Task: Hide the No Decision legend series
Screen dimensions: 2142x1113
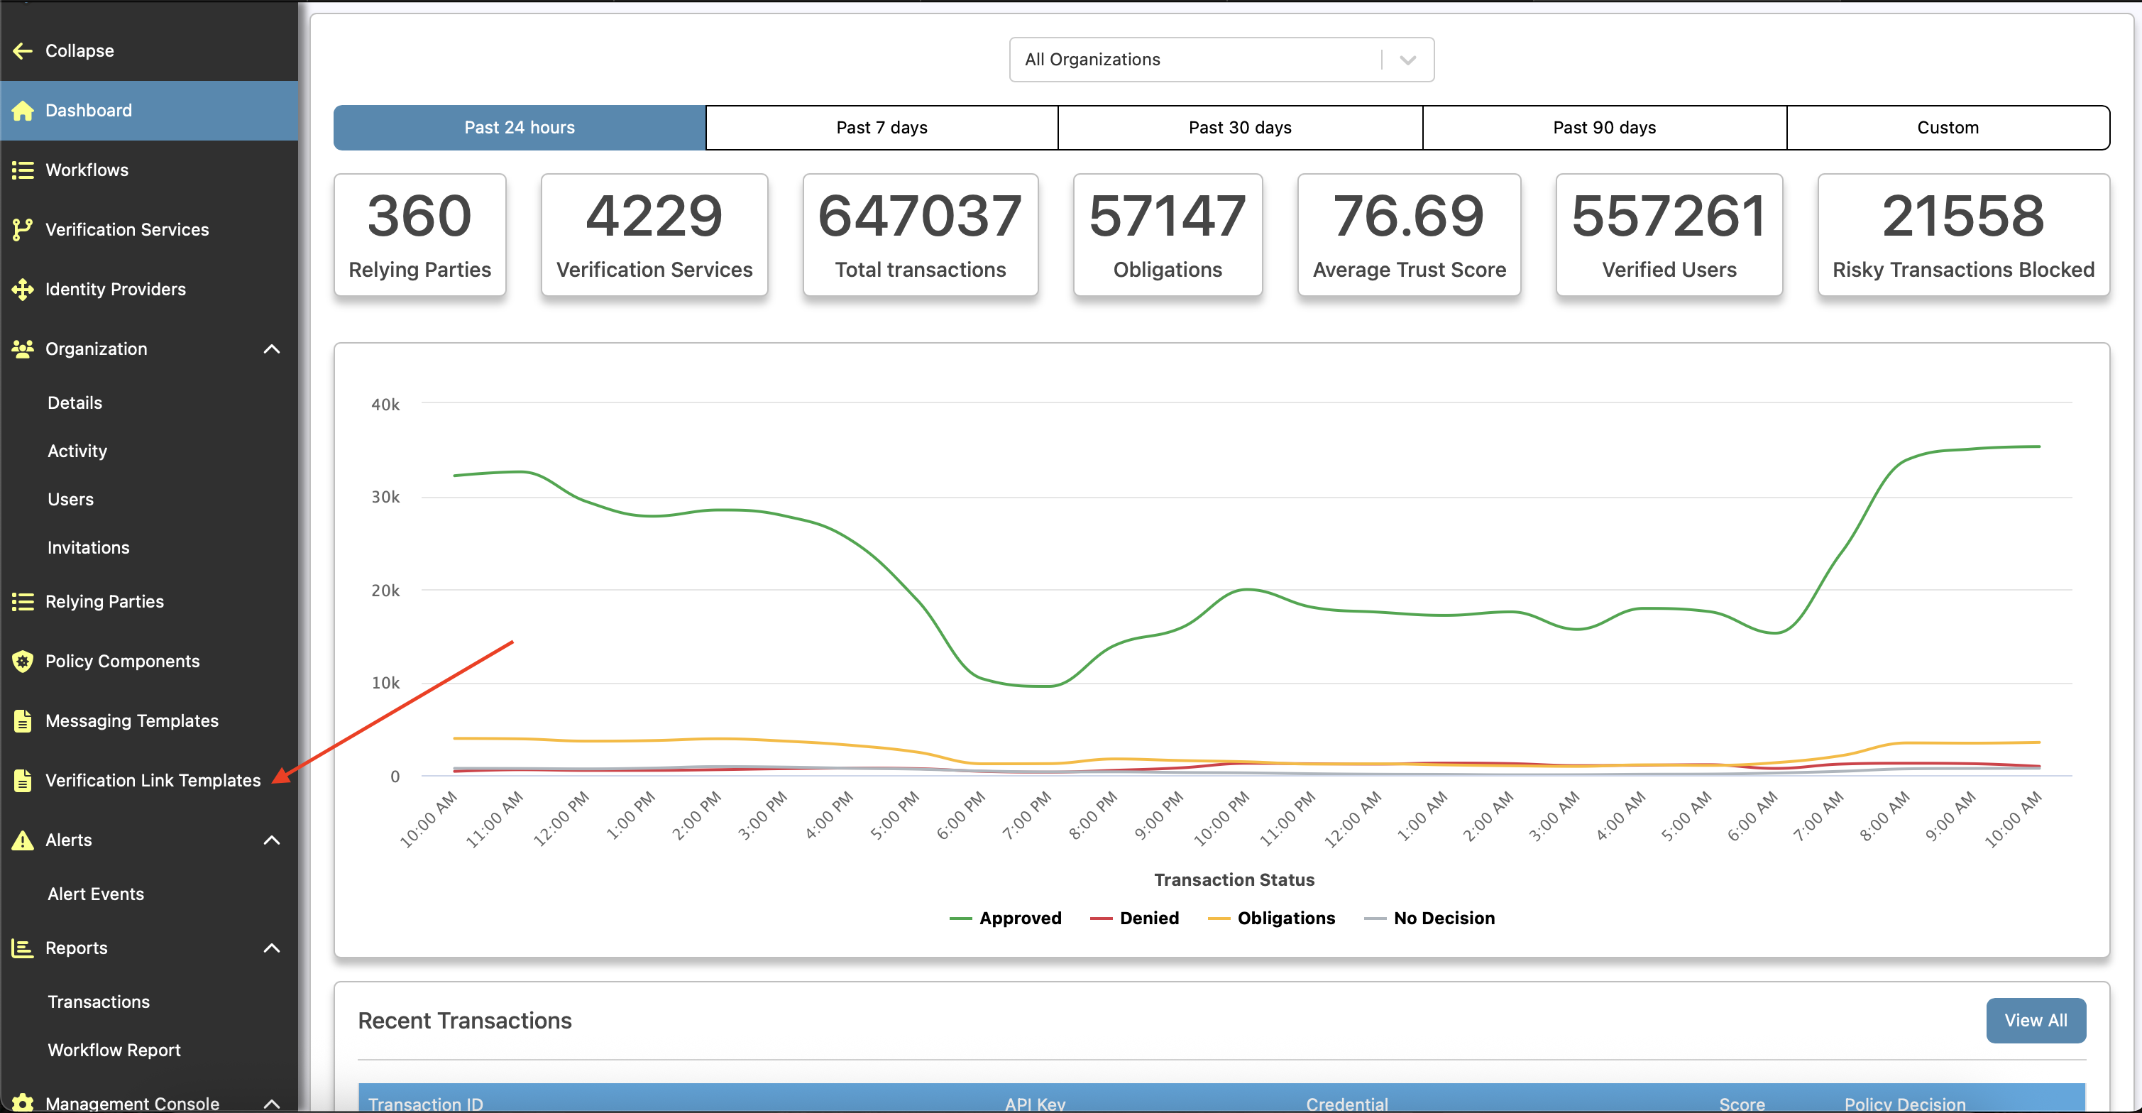Action: (x=1444, y=919)
